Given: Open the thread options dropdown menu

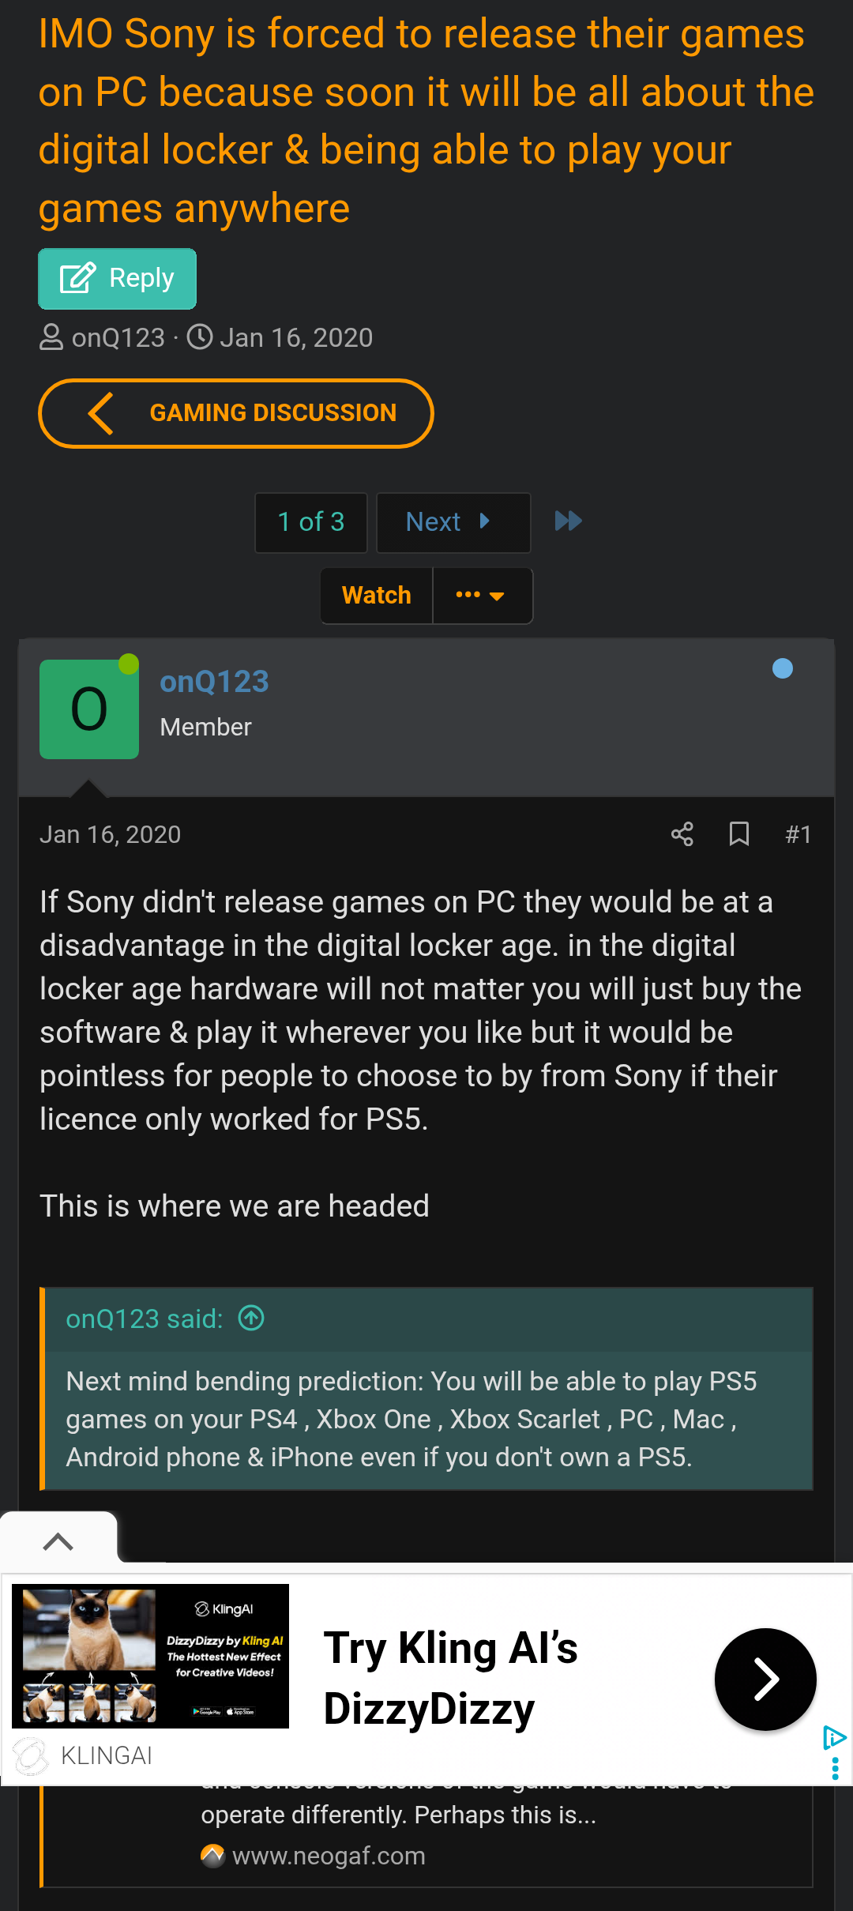Looking at the screenshot, I should tap(482, 596).
